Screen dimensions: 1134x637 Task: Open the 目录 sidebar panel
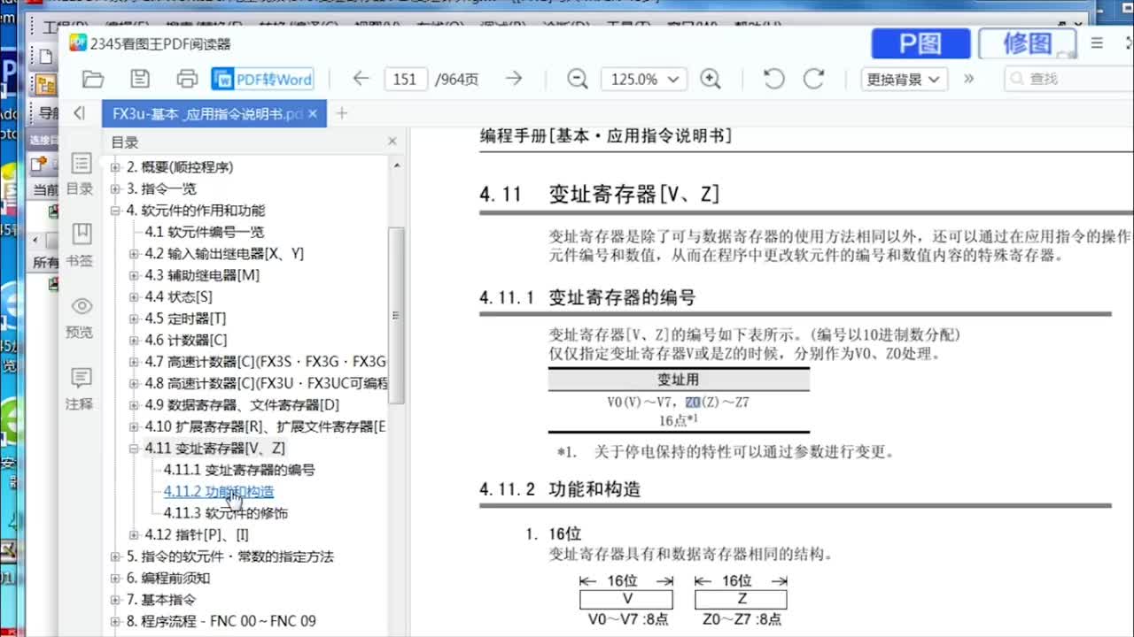[80, 173]
